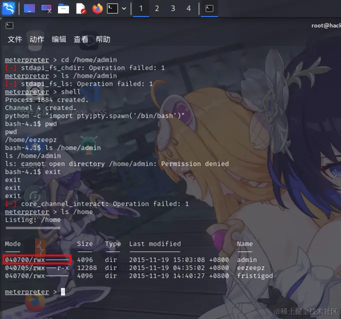The width and height of the screenshot is (341, 319).
Task: Switch to workspace 2
Action: click(x=157, y=8)
